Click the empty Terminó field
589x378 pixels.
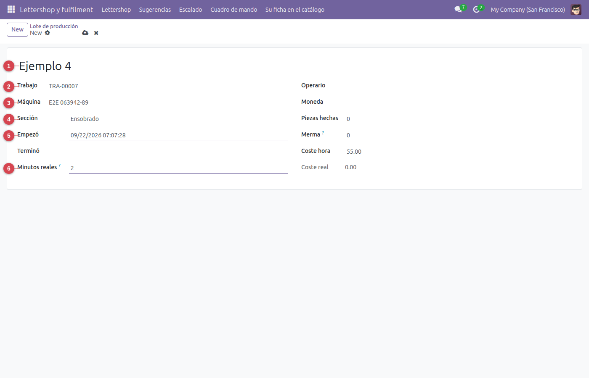[178, 151]
